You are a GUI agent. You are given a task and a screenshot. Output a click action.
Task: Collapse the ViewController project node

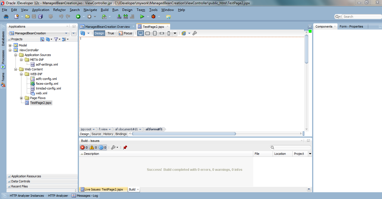click(10, 50)
